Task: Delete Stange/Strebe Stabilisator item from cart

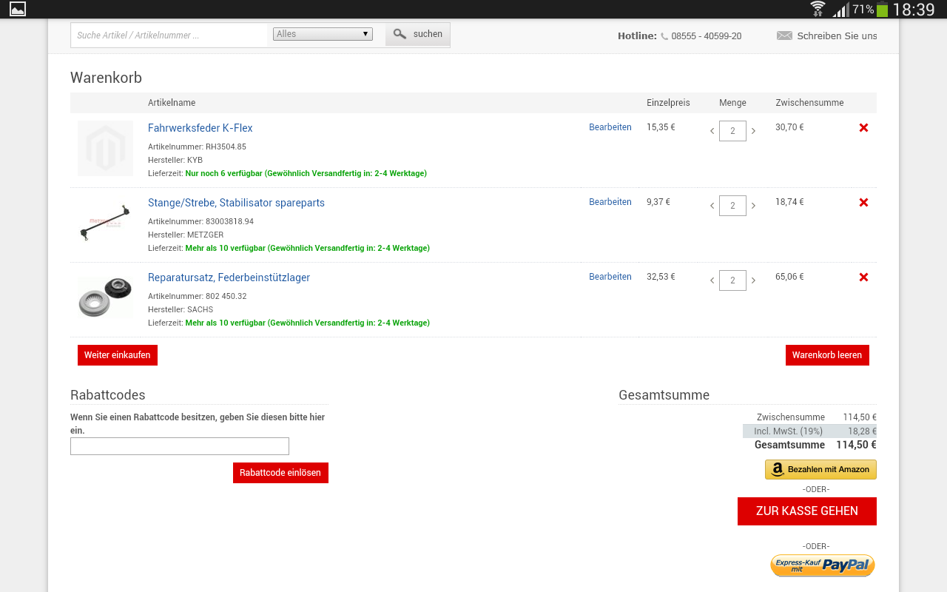Action: click(863, 203)
